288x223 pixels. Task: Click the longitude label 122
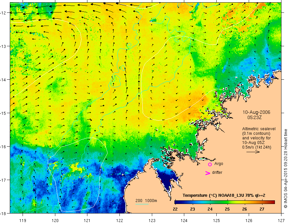point(119,220)
